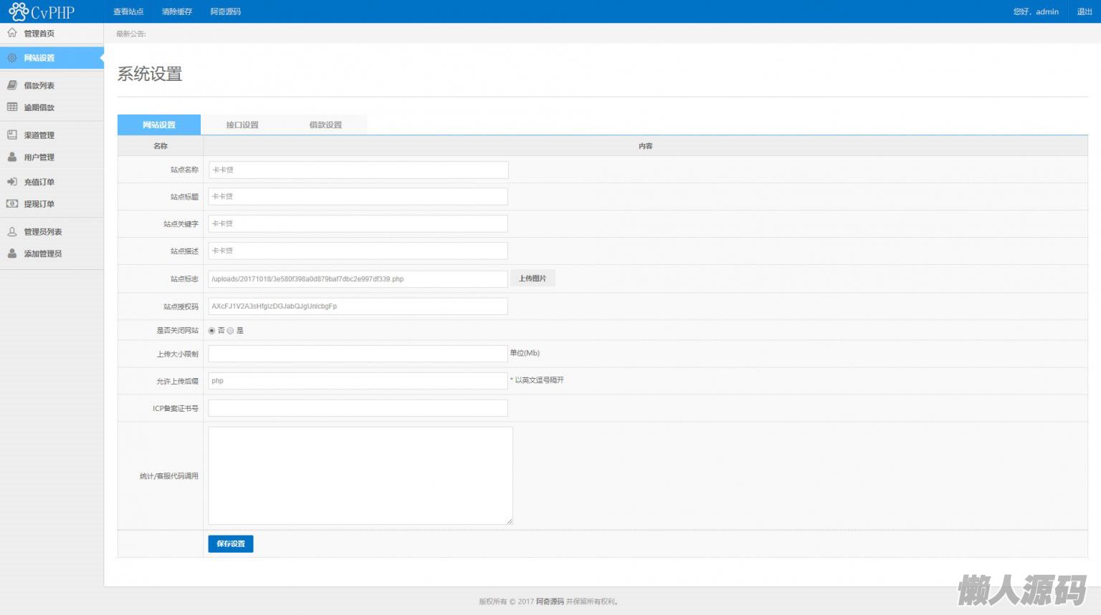Focus the 站点标题 input field
This screenshot has width=1101, height=615.
(x=358, y=197)
